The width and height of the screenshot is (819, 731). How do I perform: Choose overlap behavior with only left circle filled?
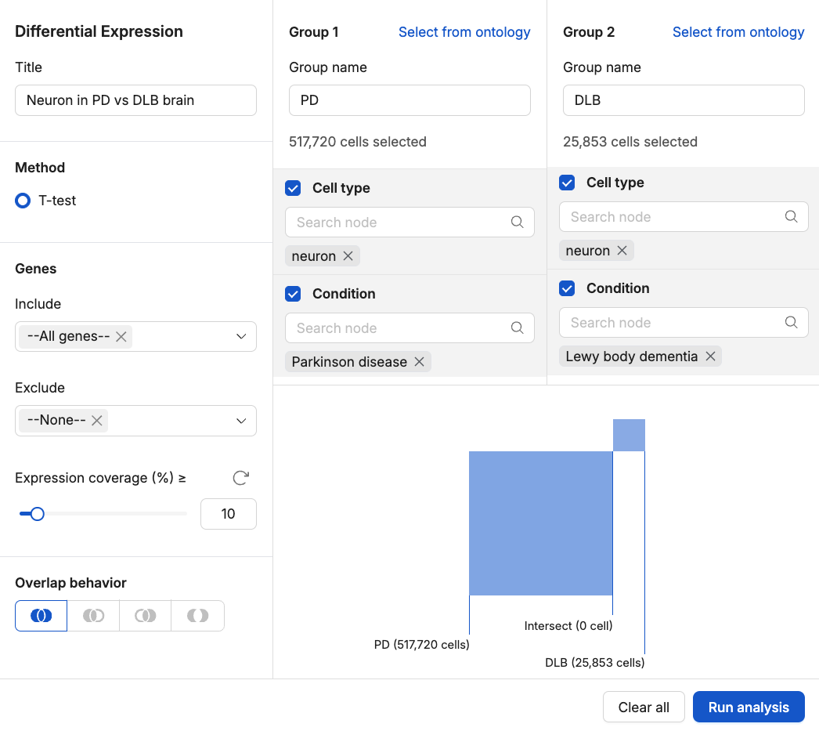[x=93, y=616]
